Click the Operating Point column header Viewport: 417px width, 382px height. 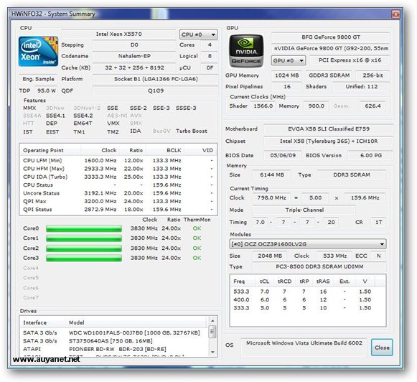coord(50,150)
